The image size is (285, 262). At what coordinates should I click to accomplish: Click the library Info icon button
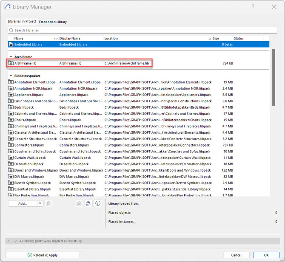(98, 203)
